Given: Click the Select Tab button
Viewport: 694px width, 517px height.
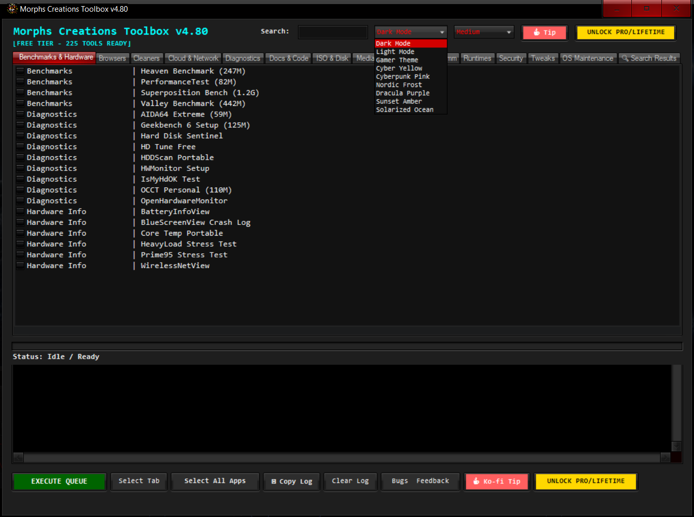Looking at the screenshot, I should point(139,481).
